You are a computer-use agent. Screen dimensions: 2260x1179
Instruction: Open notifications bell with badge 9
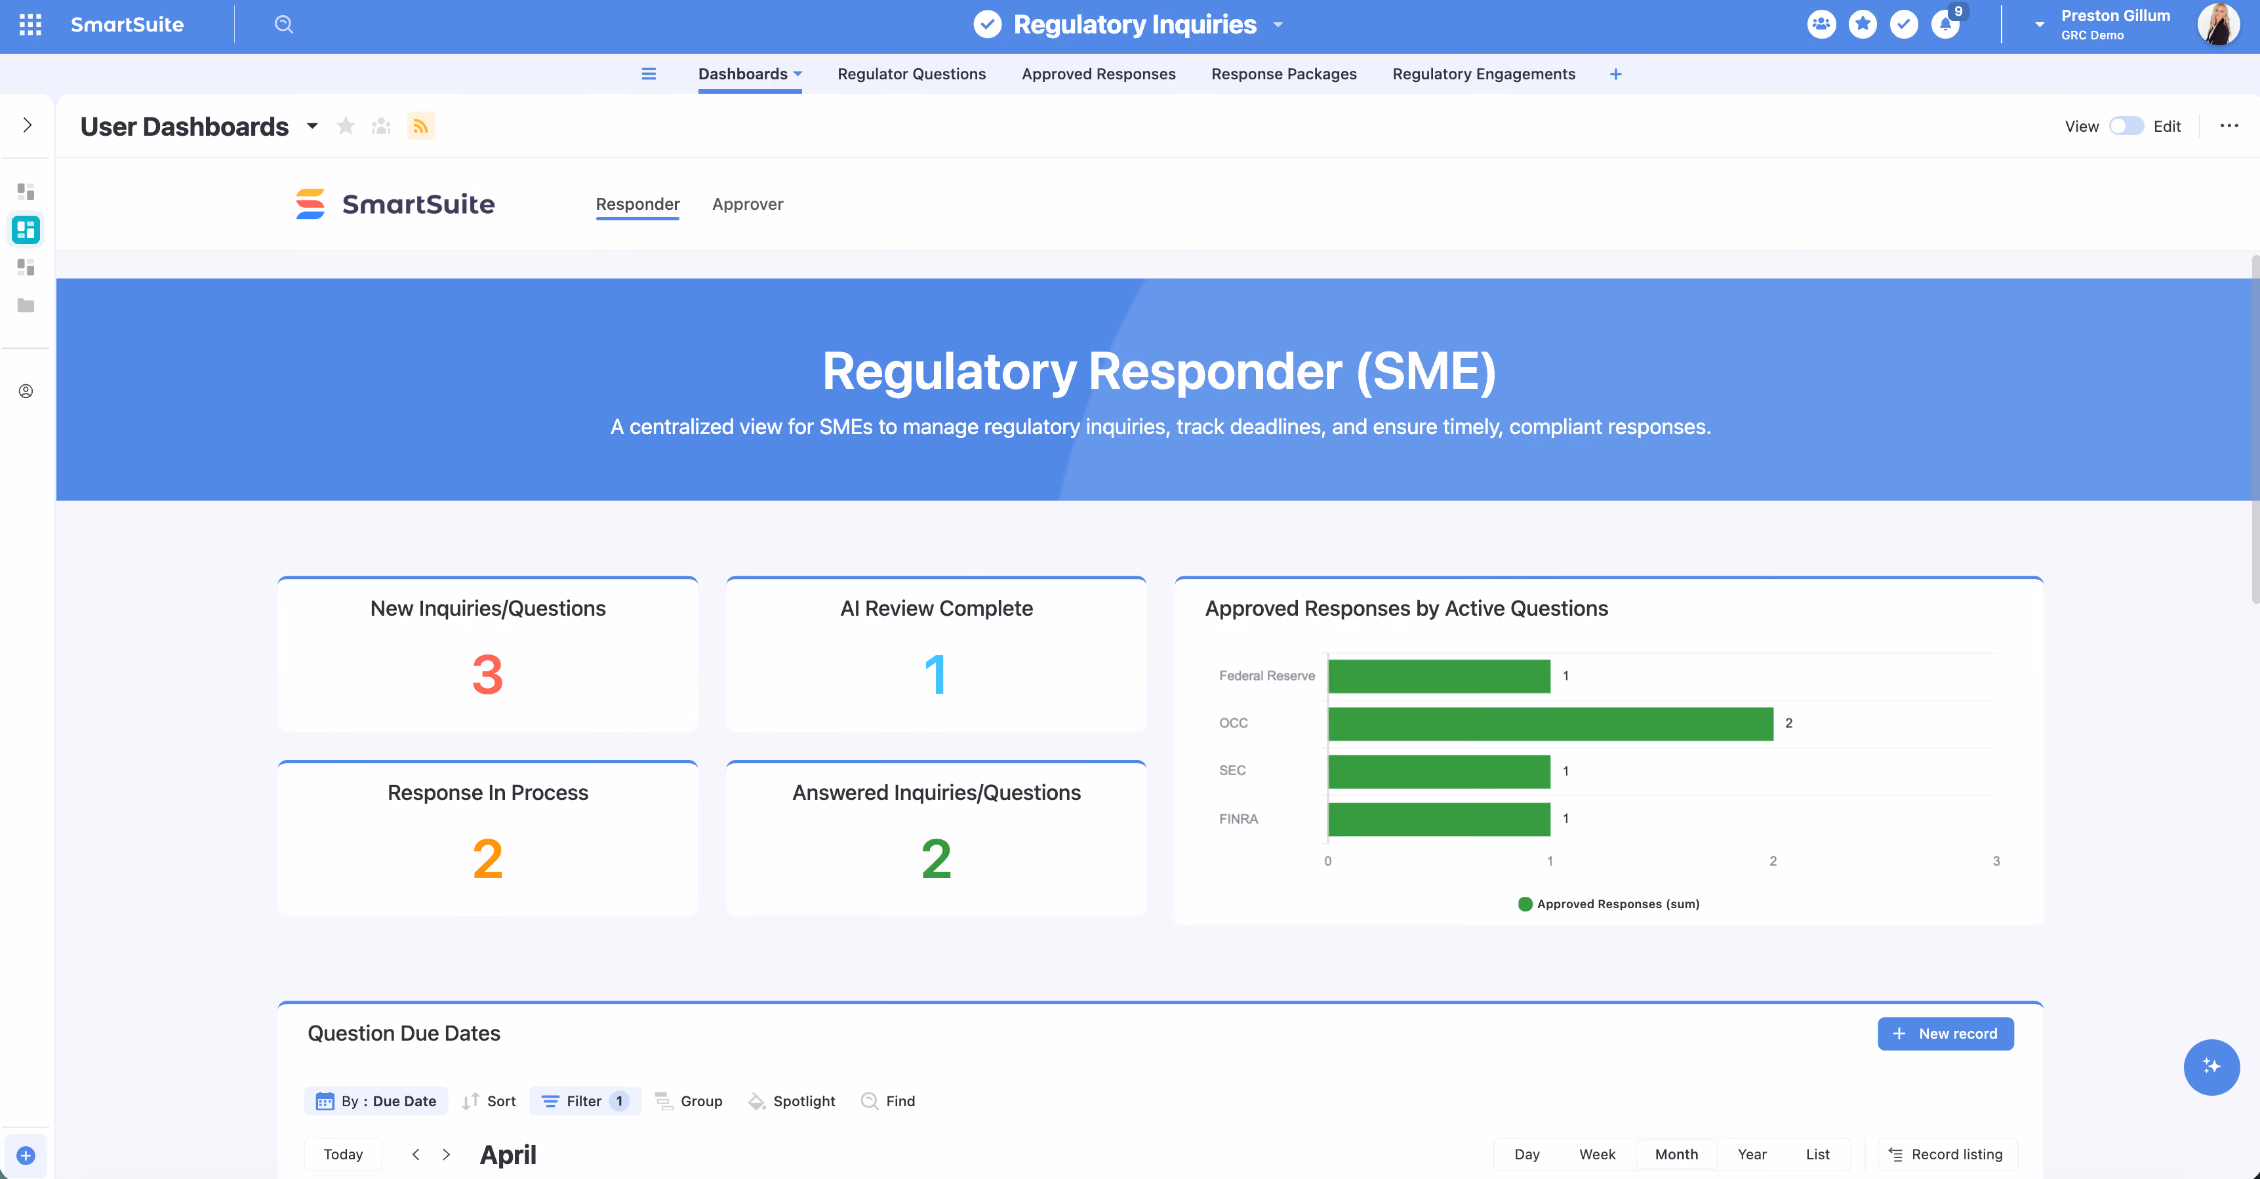1946,24
